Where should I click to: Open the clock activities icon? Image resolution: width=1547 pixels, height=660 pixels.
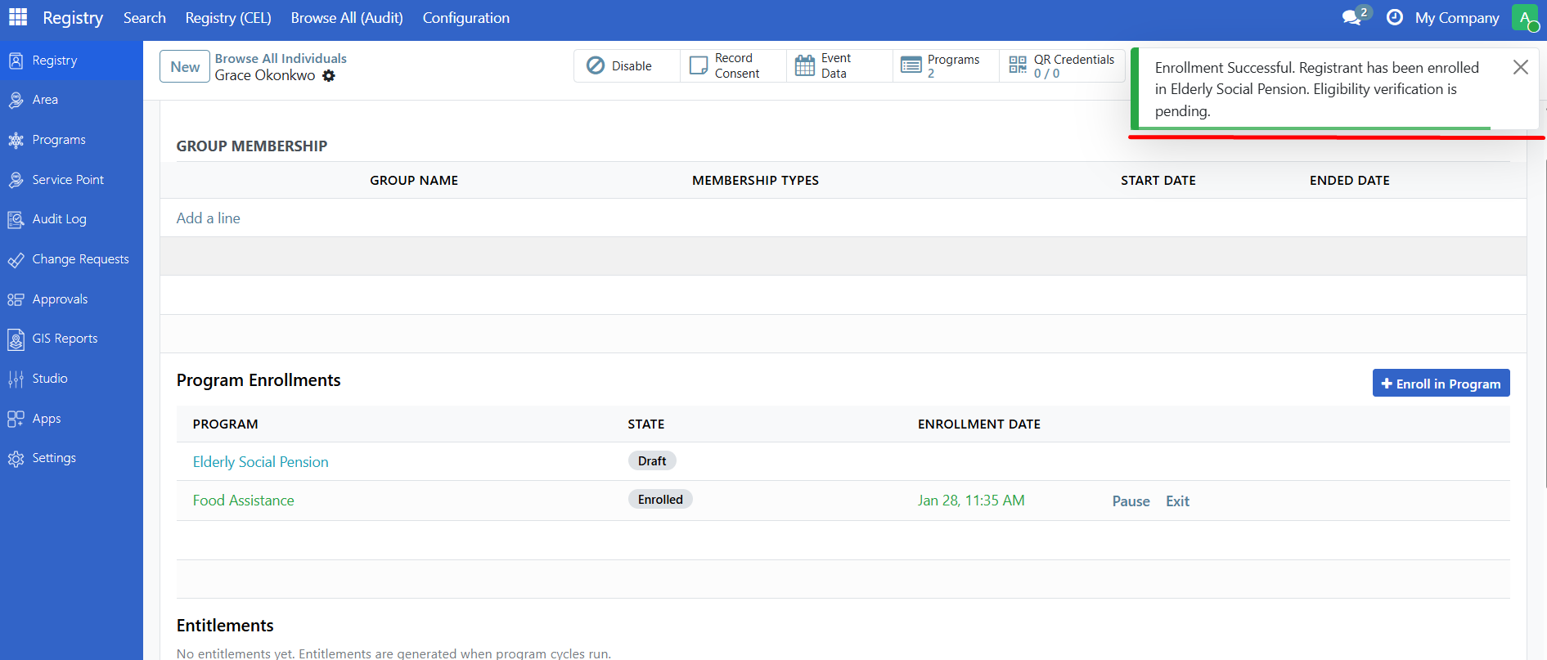(1395, 18)
